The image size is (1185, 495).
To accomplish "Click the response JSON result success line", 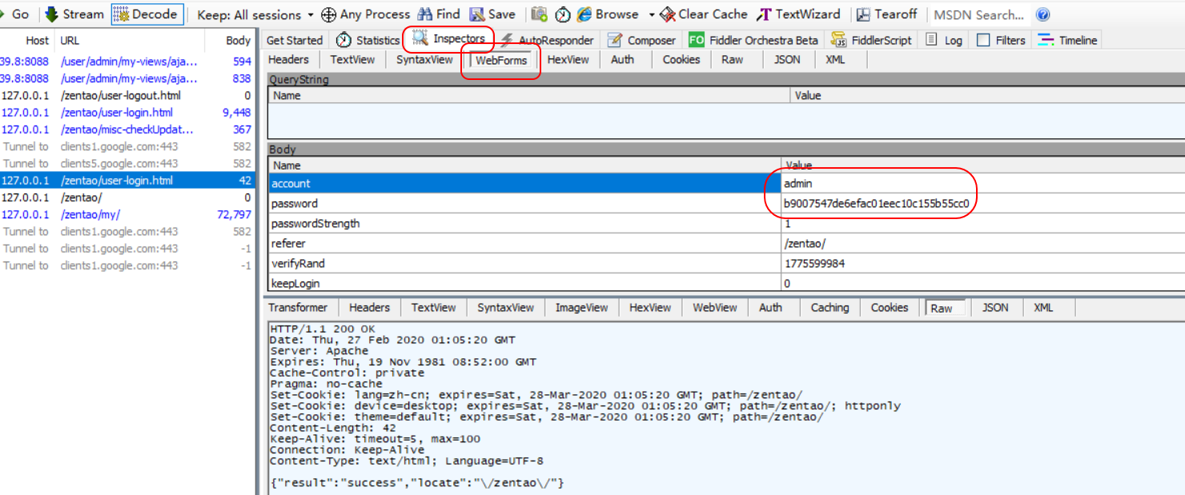I will (417, 483).
